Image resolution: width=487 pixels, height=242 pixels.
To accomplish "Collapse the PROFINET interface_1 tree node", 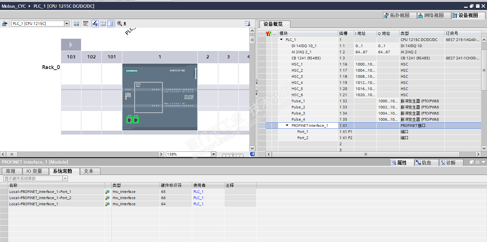I will 287,126.
